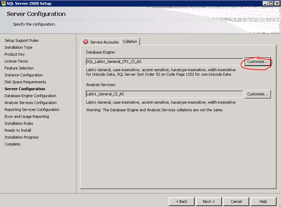Select Disk Space Requirements step

(25, 82)
